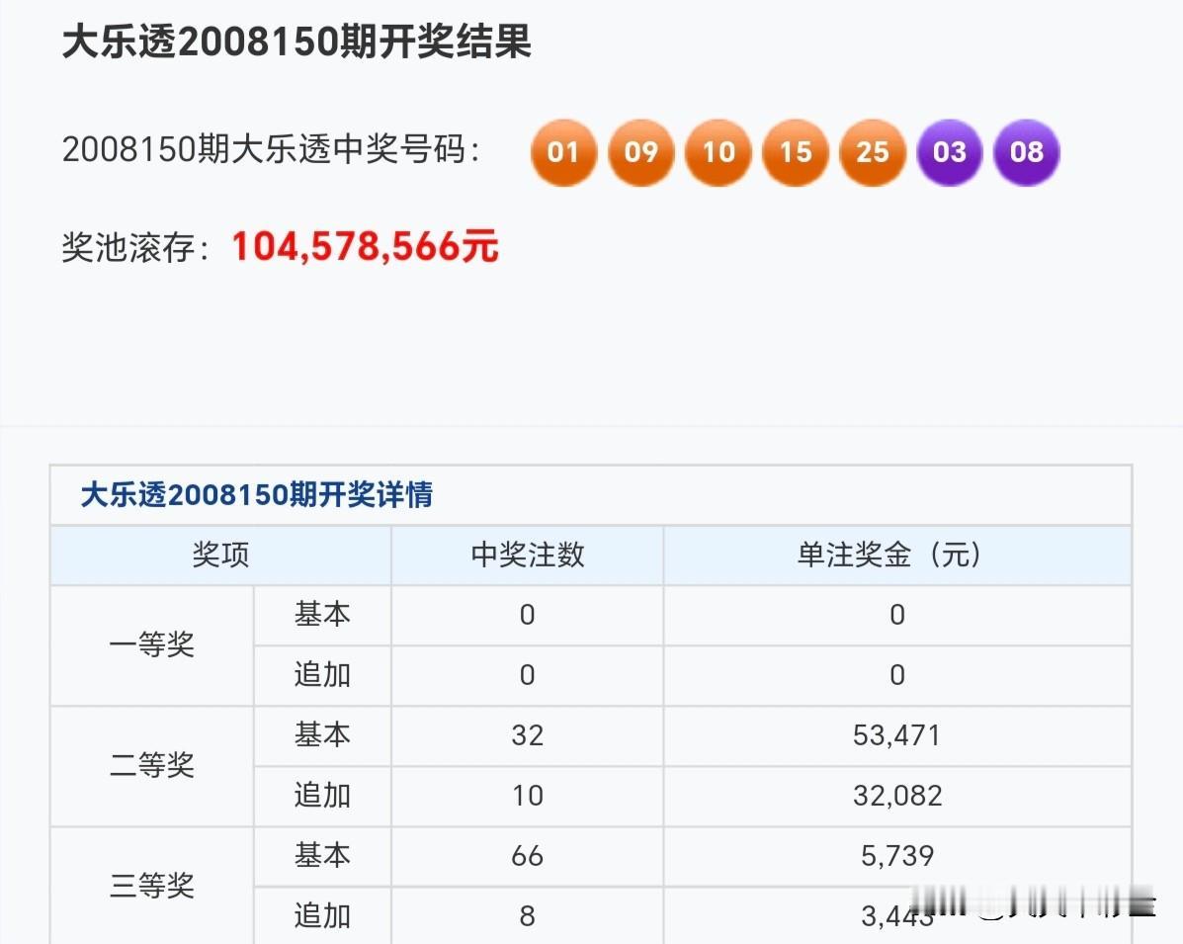
Task: Click the purple ball numbered 08
Action: click(1027, 152)
